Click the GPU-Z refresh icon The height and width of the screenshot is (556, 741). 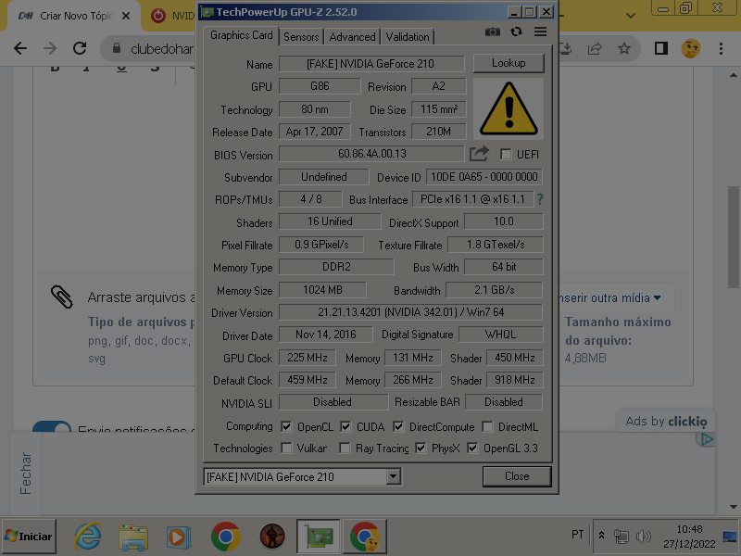click(516, 32)
